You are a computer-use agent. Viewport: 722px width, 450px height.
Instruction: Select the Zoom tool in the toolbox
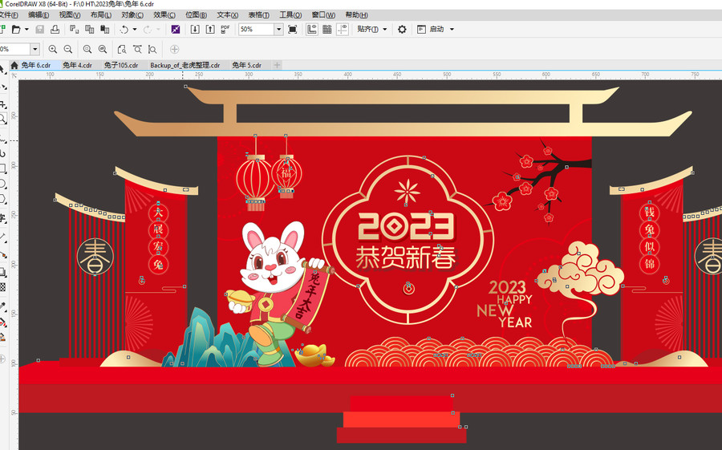2,119
